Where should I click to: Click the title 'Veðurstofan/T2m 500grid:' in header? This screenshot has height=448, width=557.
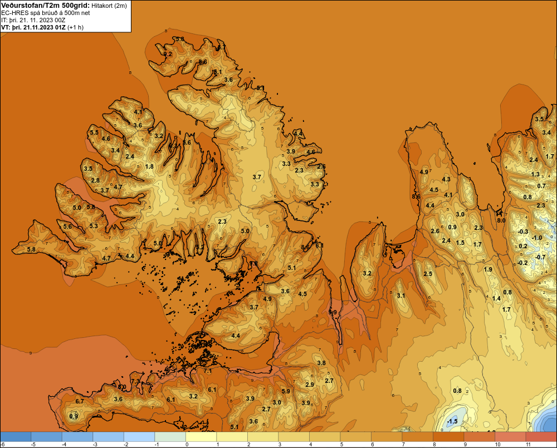pyautogui.click(x=46, y=6)
